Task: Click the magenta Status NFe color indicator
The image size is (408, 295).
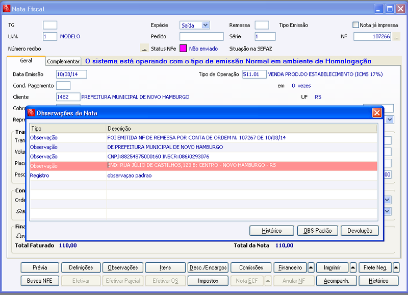Action: click(183, 48)
